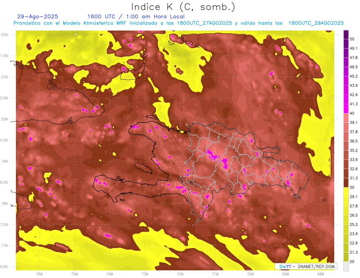Click the valid-until time '1800UTC_29AGO2025'

point(316,23)
